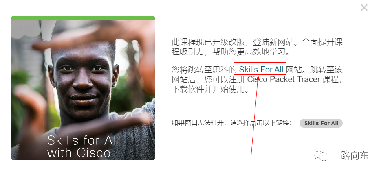Click the red arrow annotation's lower end
The height and width of the screenshot is (172, 381).
[251, 159]
